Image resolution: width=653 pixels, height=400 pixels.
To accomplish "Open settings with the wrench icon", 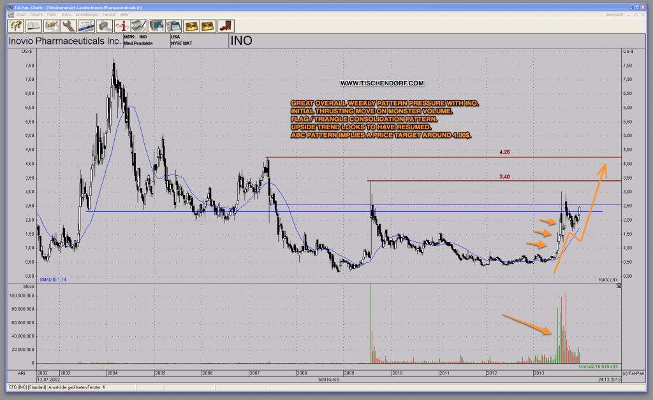I will click(69, 25).
